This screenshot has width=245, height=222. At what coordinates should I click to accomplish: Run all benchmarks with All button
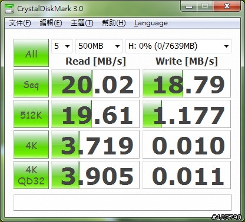(31, 53)
